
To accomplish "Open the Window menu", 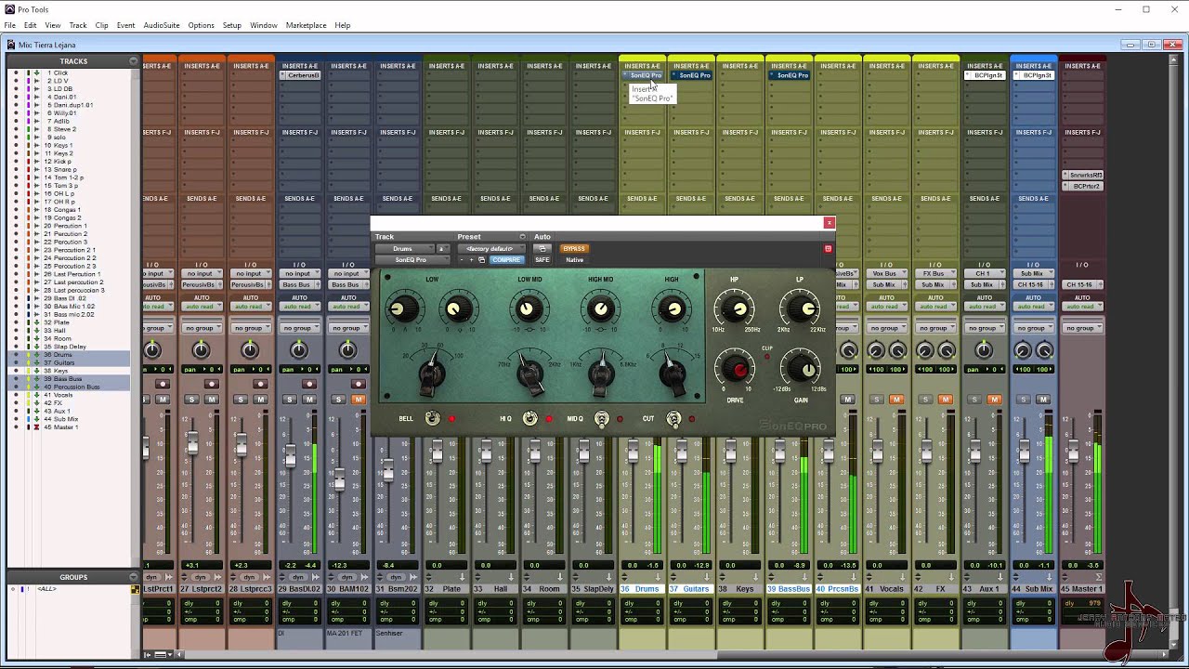I will point(264,25).
